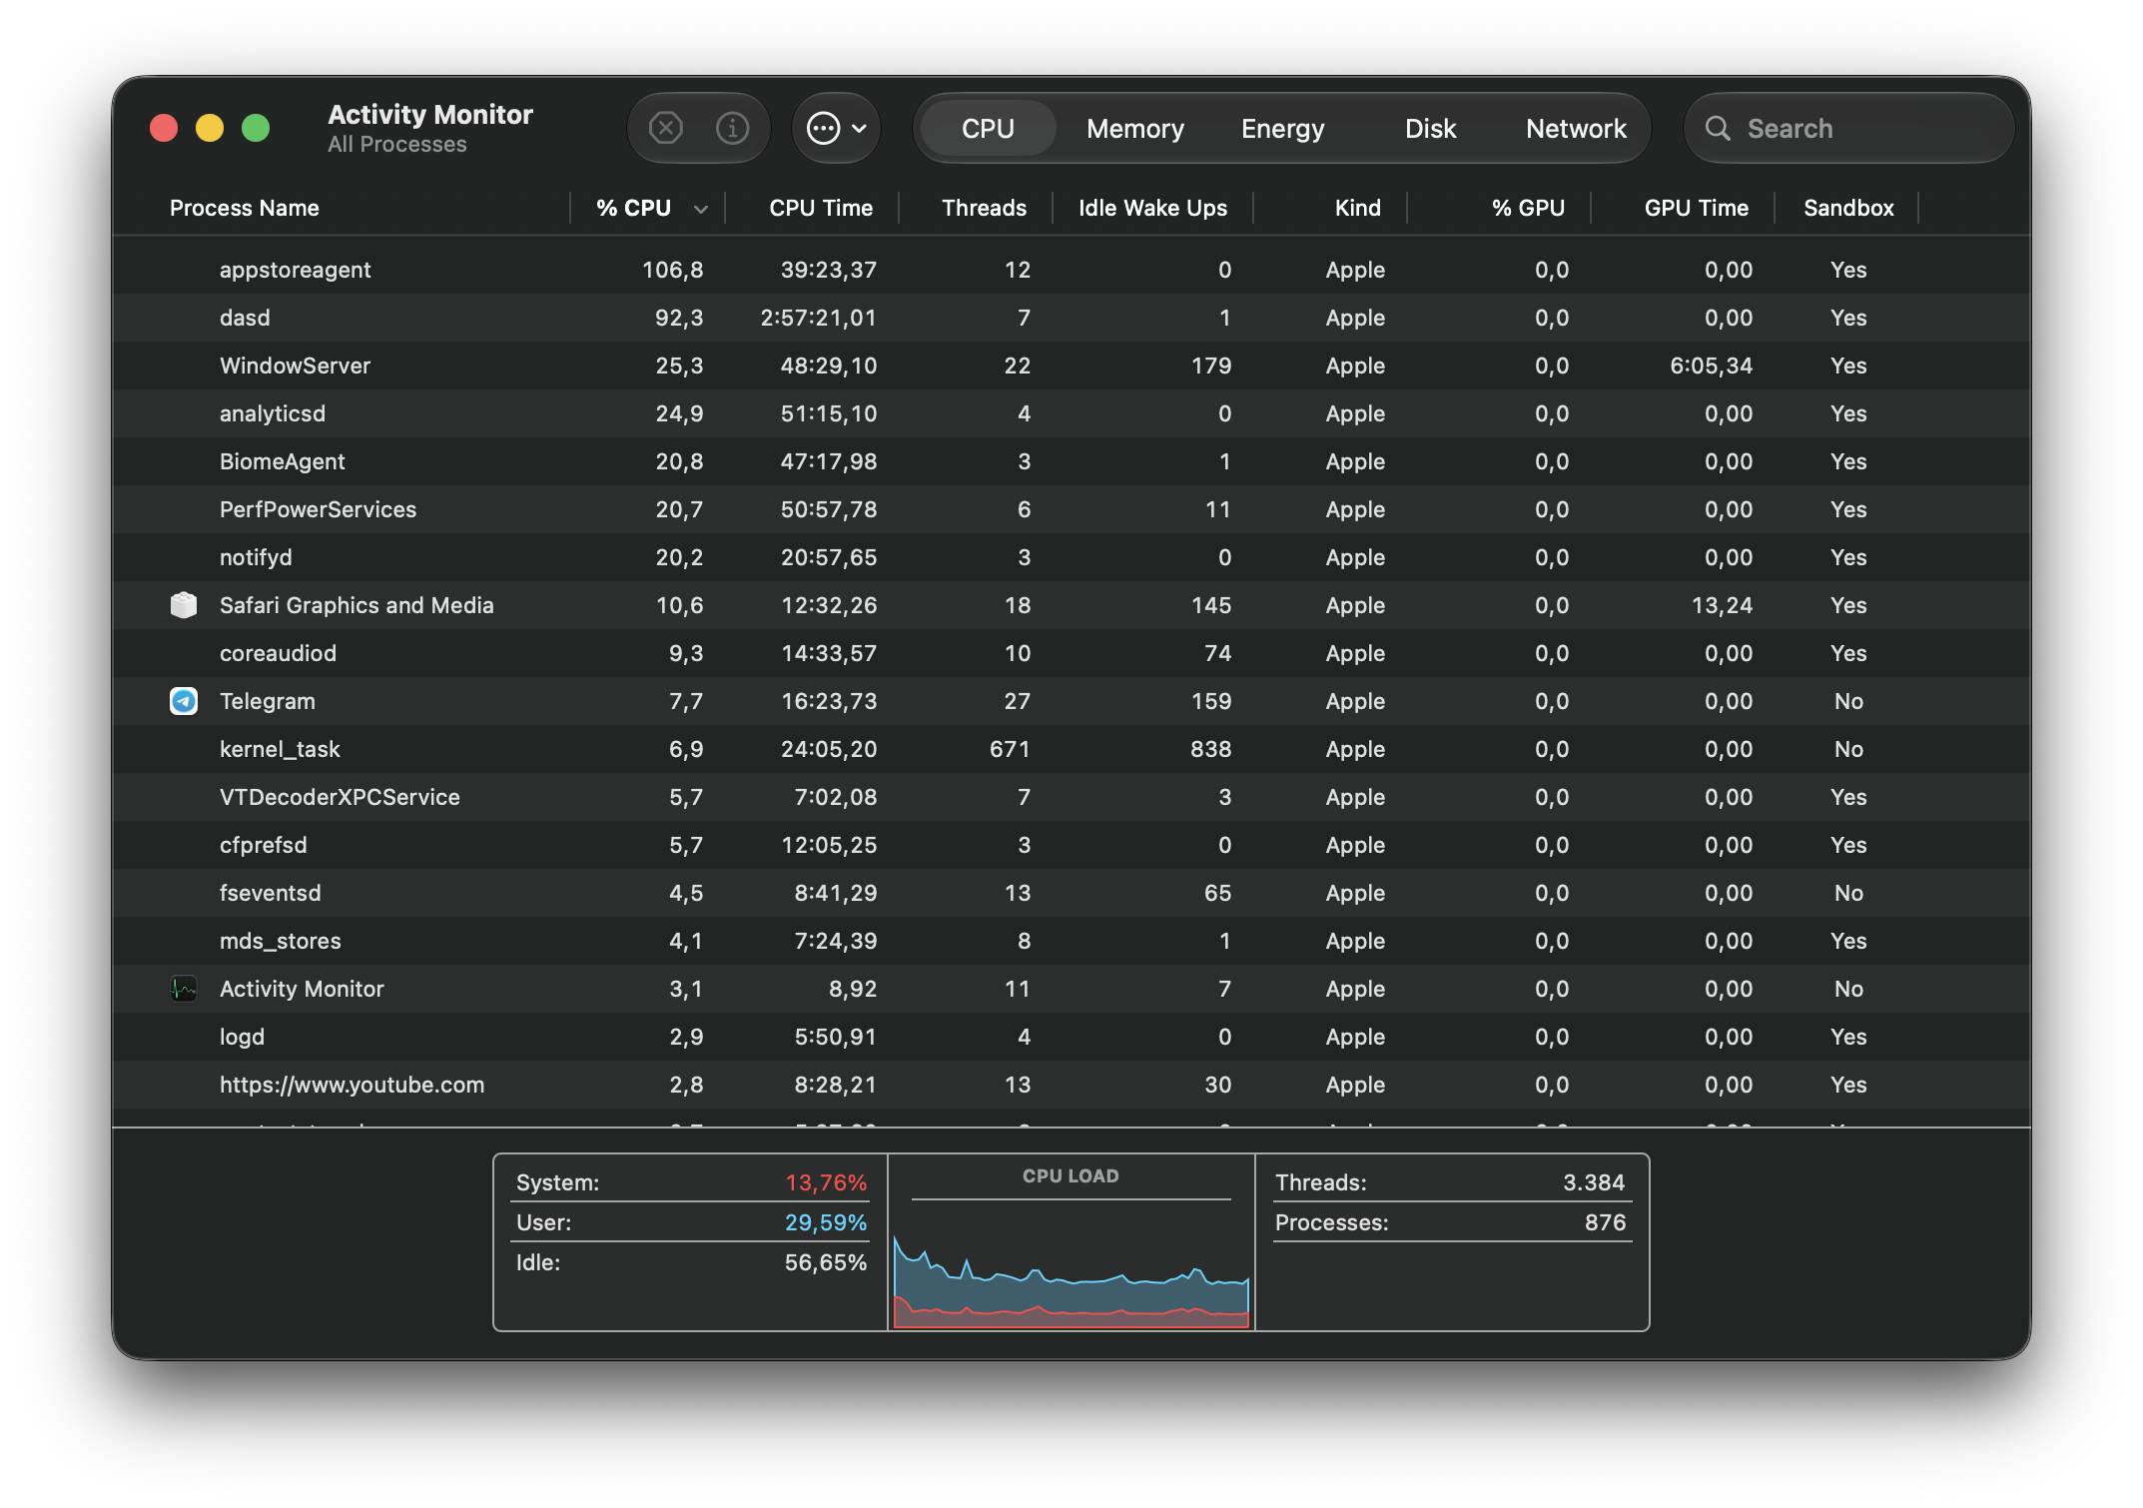Switch to the Memory tab

[x=1135, y=128]
